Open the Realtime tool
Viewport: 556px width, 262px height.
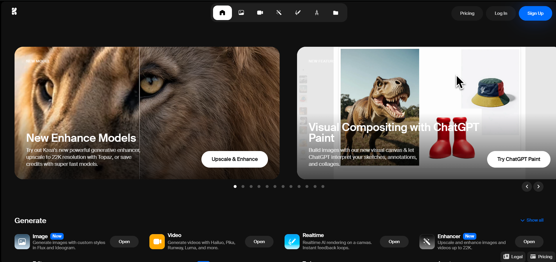[394, 242]
